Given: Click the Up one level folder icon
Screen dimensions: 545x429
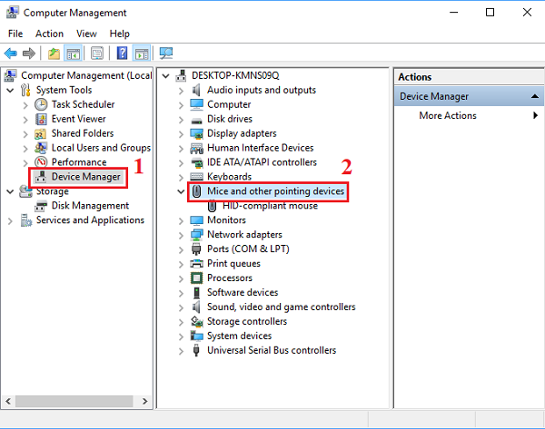Looking at the screenshot, I should tap(54, 54).
